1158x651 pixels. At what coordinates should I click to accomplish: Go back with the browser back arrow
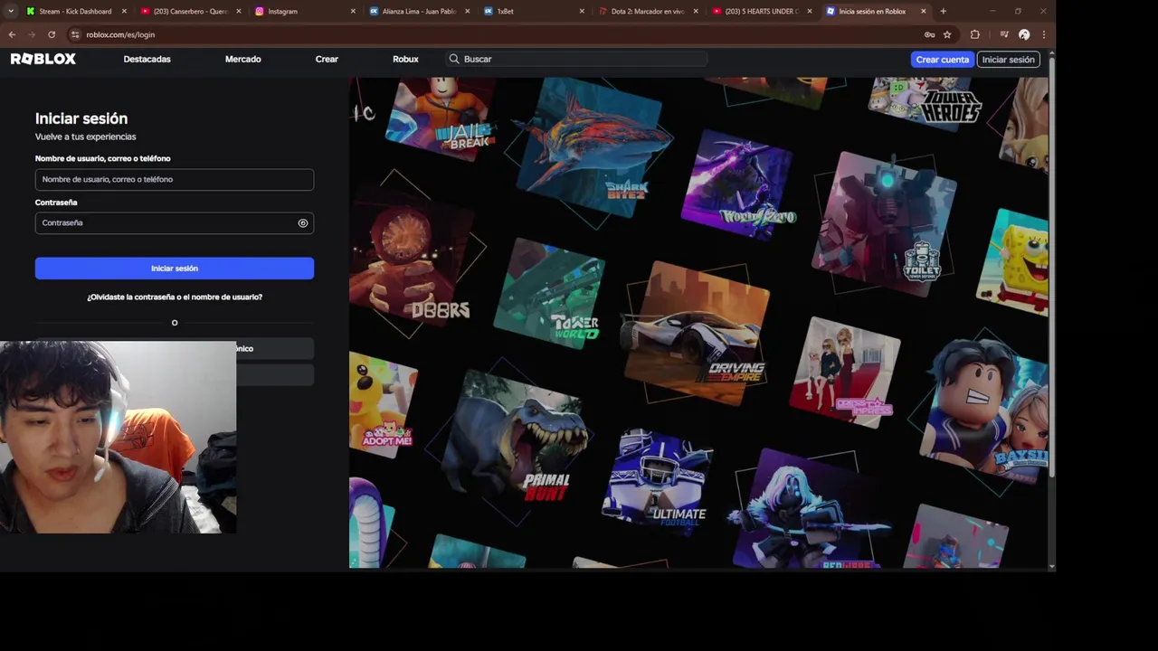(x=12, y=34)
